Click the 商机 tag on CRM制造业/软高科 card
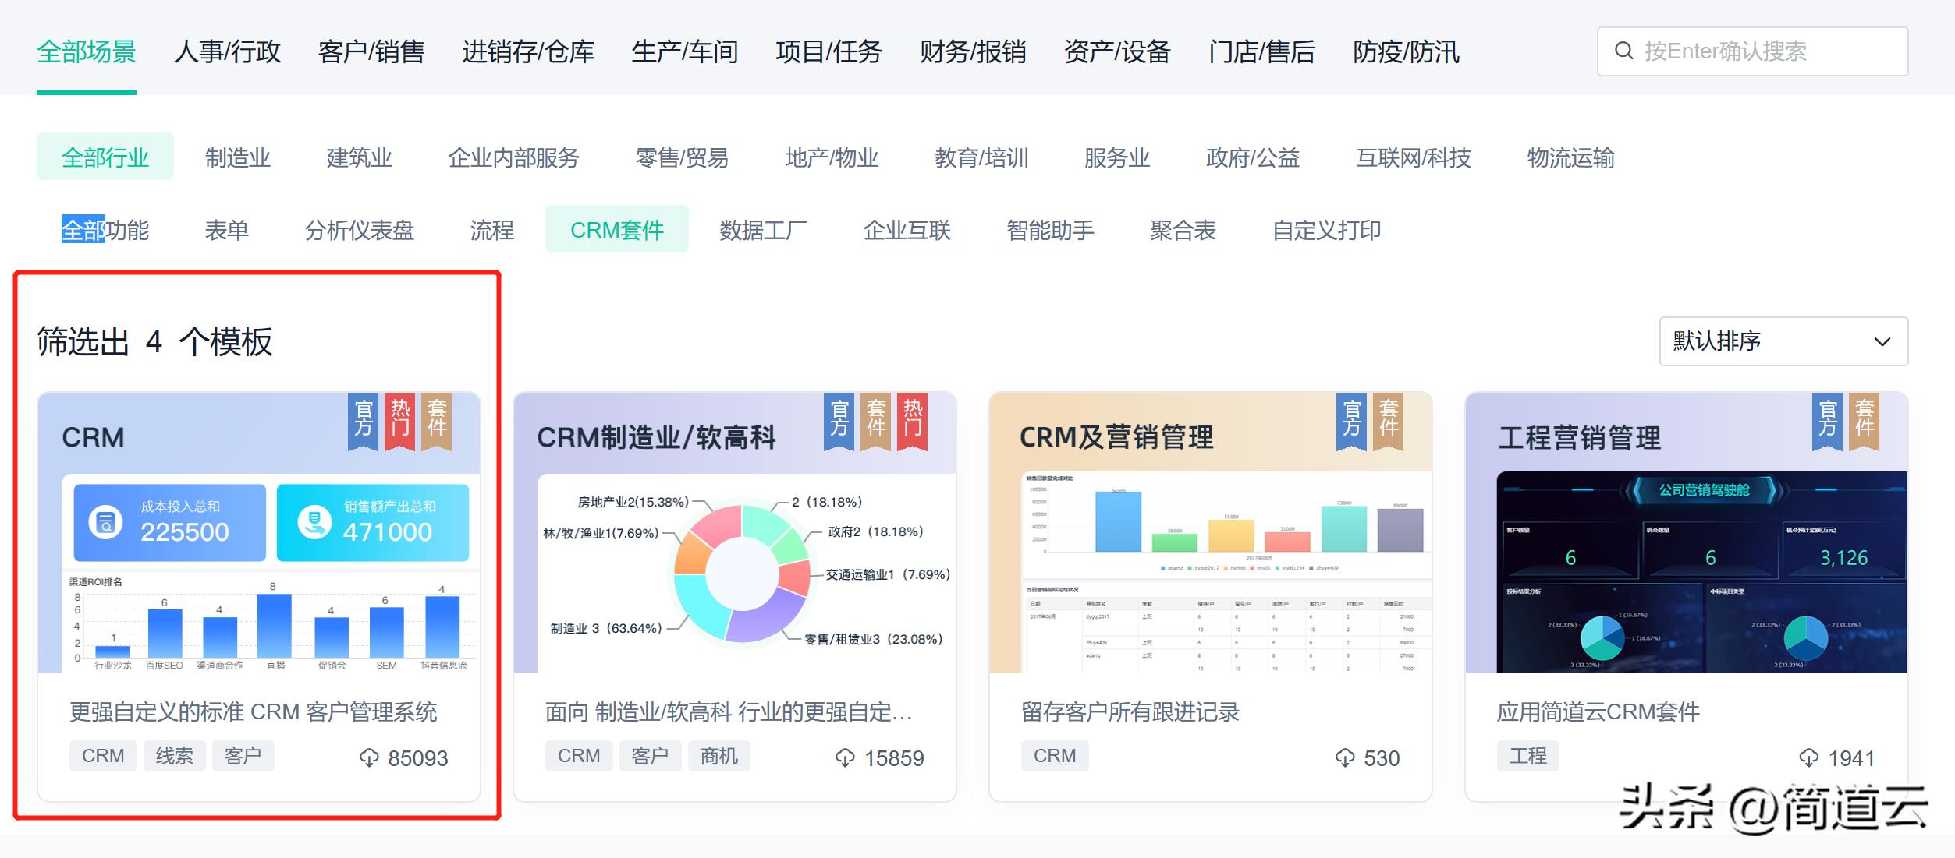1955x858 pixels. [718, 754]
